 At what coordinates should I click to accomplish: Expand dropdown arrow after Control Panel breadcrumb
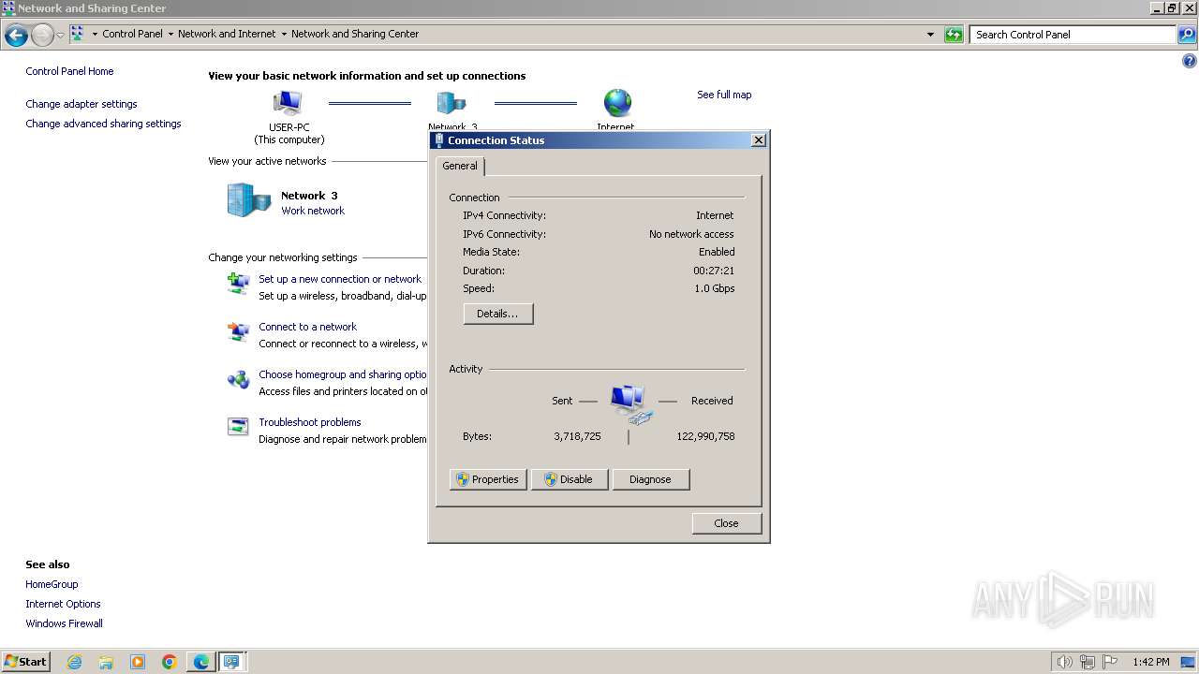pyautogui.click(x=170, y=35)
